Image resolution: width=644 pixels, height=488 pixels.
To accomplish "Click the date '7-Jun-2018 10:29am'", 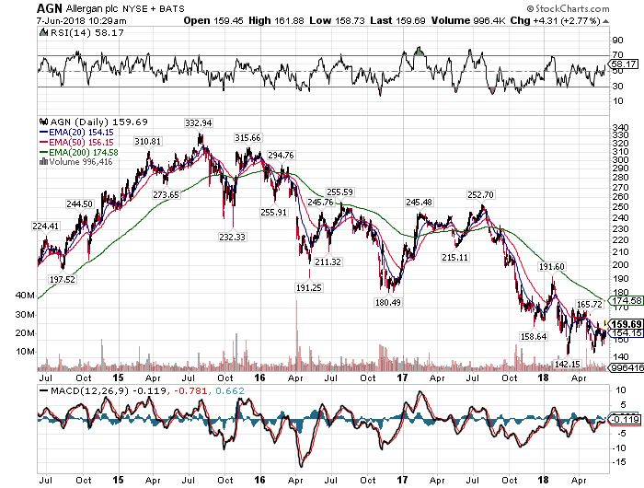I will (81, 21).
